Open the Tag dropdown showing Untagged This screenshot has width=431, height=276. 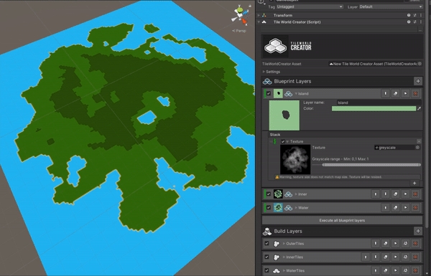[x=310, y=6]
